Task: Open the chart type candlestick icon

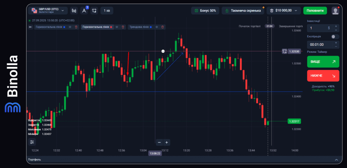Action: [x=74, y=11]
